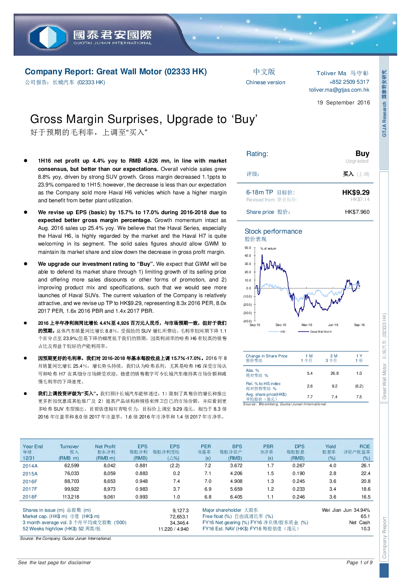Screen dimensions: 410x579
Task: Click the revised-from price HK$7.14
Action: point(360,200)
